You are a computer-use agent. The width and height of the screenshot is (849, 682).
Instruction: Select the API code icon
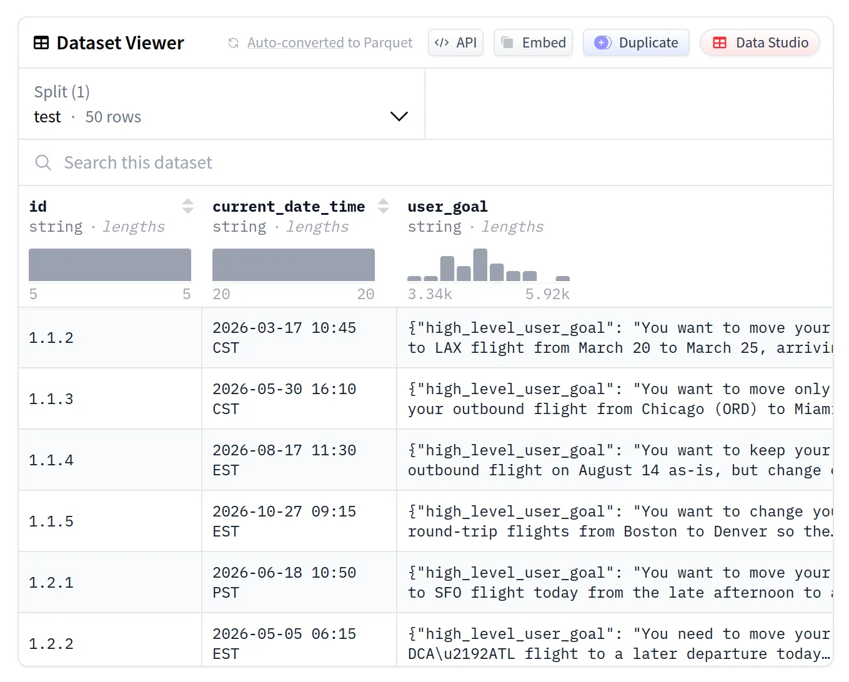(441, 42)
